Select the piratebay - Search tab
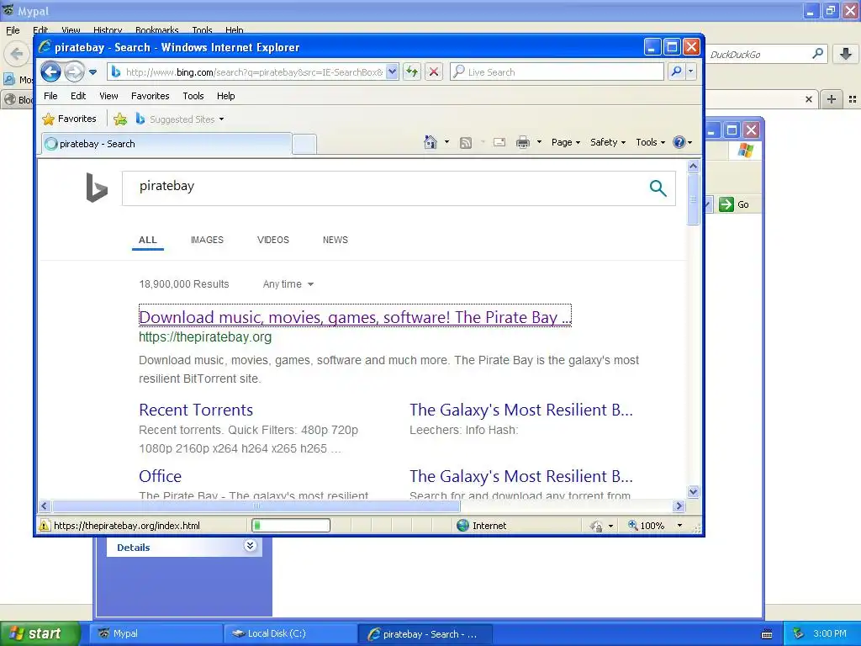861x646 pixels. pyautogui.click(x=166, y=144)
